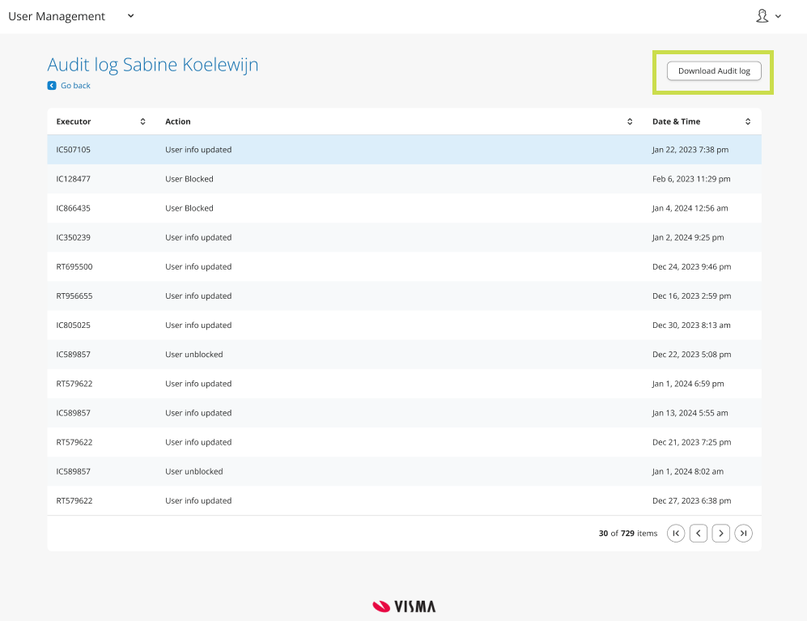Screen dimensions: 807x621
Task: Click date Dec 21, 2023 7:25 pm
Action: click(692, 442)
